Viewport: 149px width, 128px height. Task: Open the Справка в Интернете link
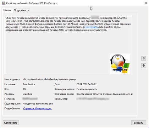tap(37, 109)
